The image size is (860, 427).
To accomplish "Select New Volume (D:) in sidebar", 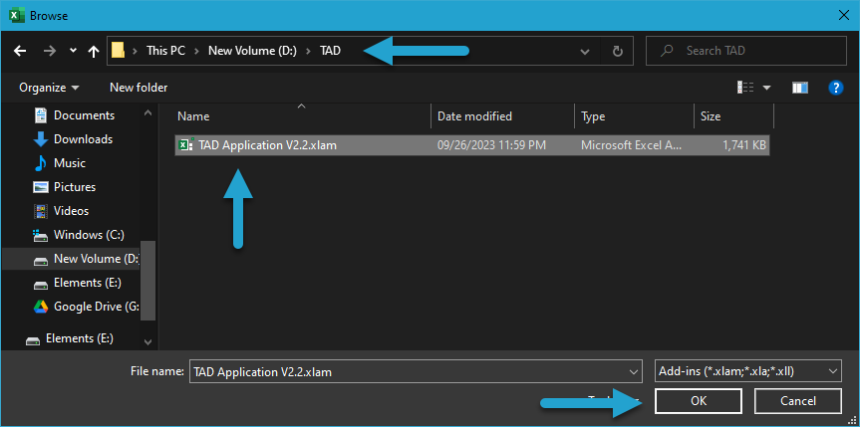I will [97, 259].
